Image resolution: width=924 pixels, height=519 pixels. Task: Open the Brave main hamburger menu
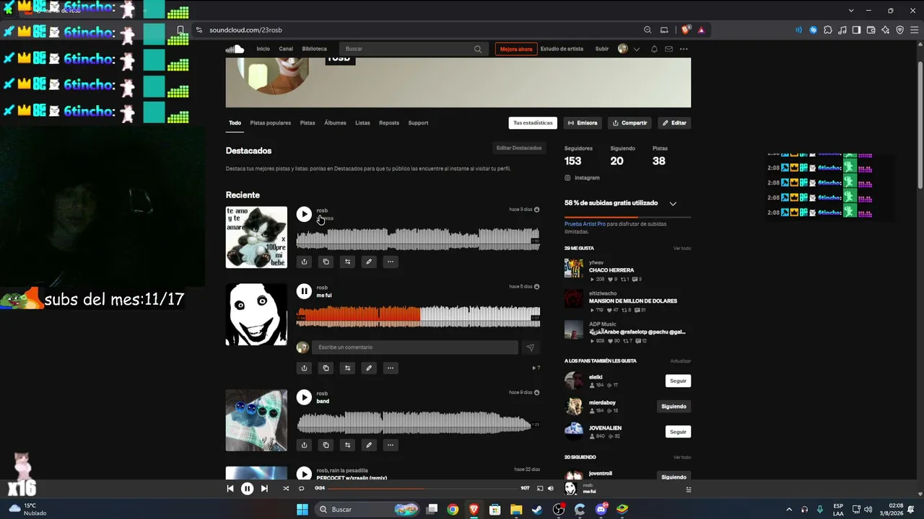coord(914,30)
